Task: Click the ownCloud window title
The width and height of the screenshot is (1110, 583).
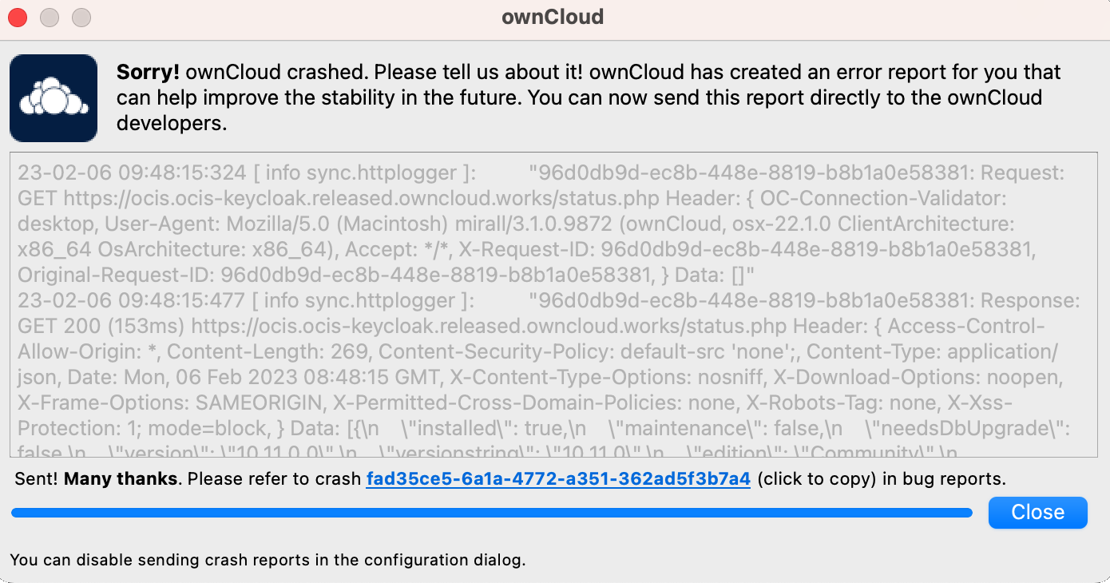Action: 553,16
